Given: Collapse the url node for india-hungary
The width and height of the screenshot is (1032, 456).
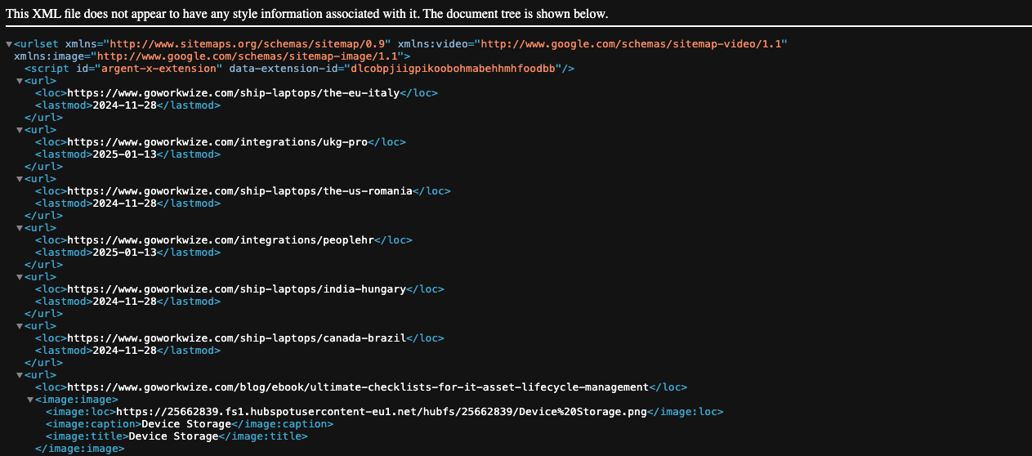Looking at the screenshot, I should 20,277.
